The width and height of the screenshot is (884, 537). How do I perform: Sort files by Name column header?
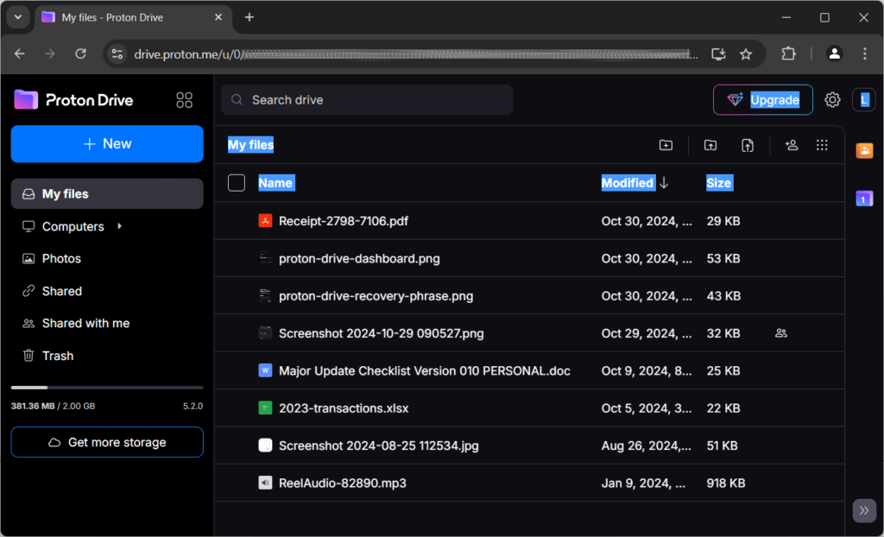coord(275,183)
